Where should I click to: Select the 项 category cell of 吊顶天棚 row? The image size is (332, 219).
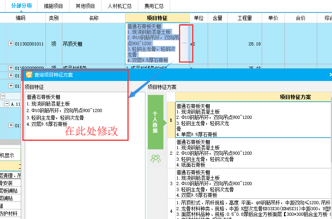pos(54,44)
